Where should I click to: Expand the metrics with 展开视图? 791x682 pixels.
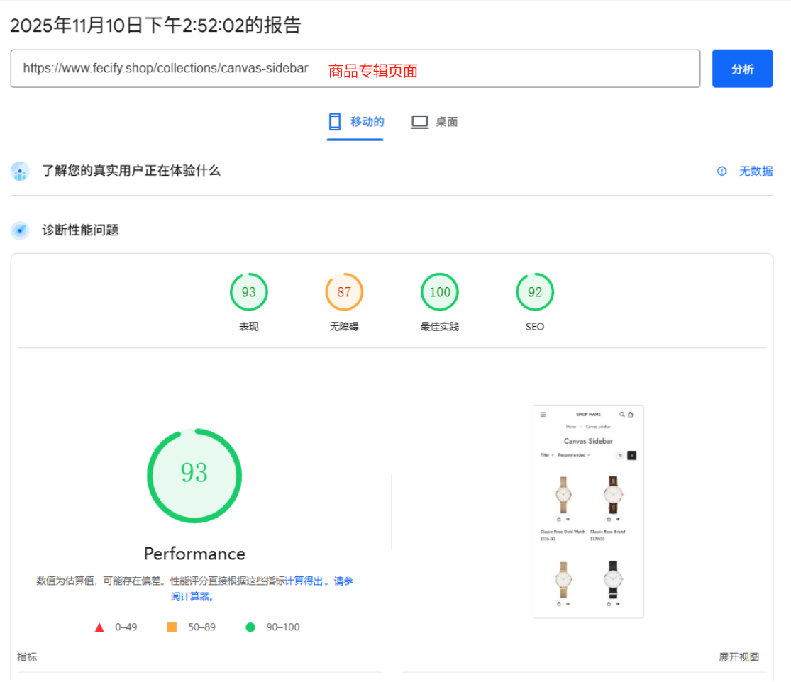coord(739,657)
